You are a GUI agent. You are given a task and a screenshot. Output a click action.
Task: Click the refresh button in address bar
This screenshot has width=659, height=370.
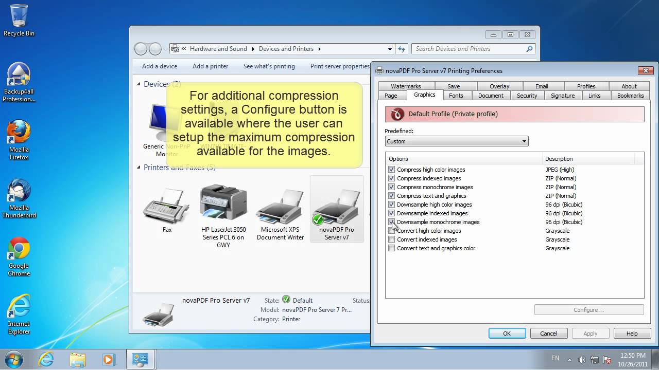(403, 49)
